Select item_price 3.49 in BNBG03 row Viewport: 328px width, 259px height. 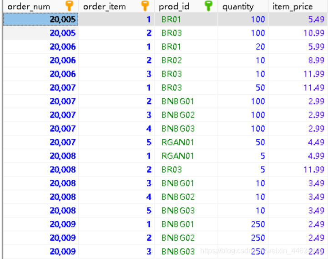298,210
